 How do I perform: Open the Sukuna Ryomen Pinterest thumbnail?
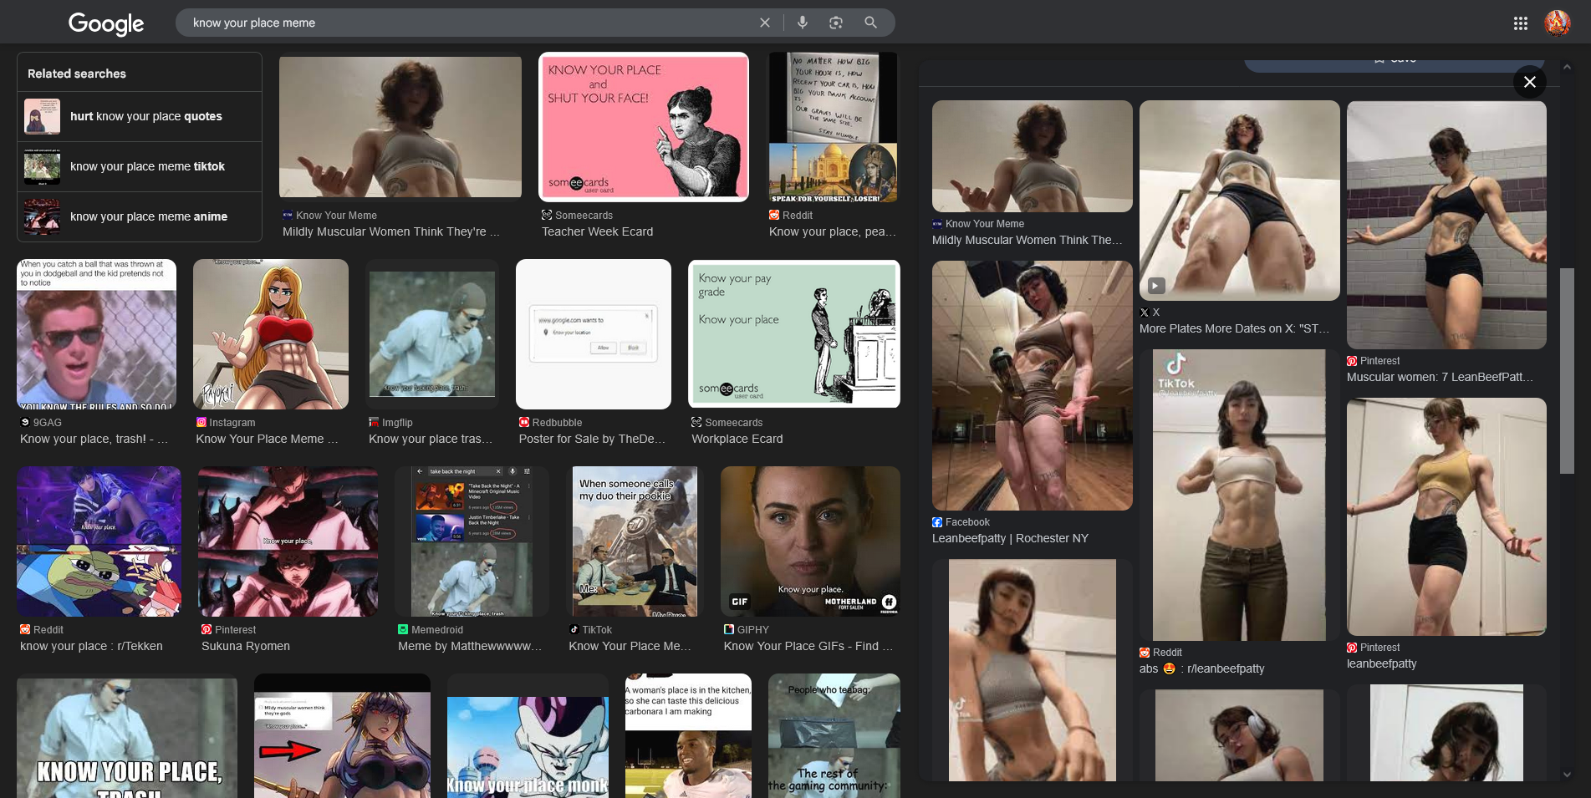click(288, 541)
